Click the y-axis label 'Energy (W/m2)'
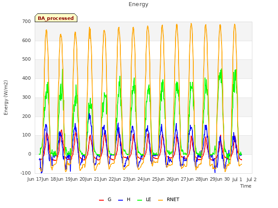The height and width of the screenshot is (208, 278). coord(6,97)
